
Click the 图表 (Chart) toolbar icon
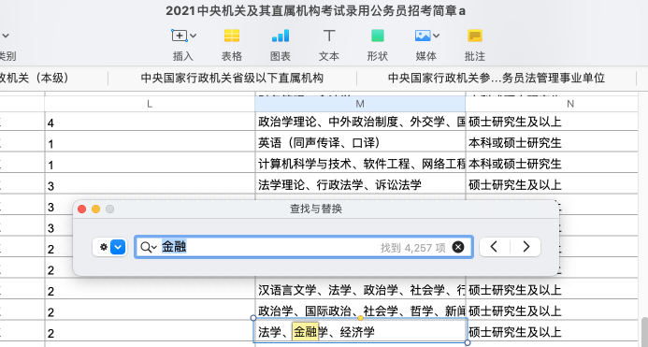click(281, 36)
